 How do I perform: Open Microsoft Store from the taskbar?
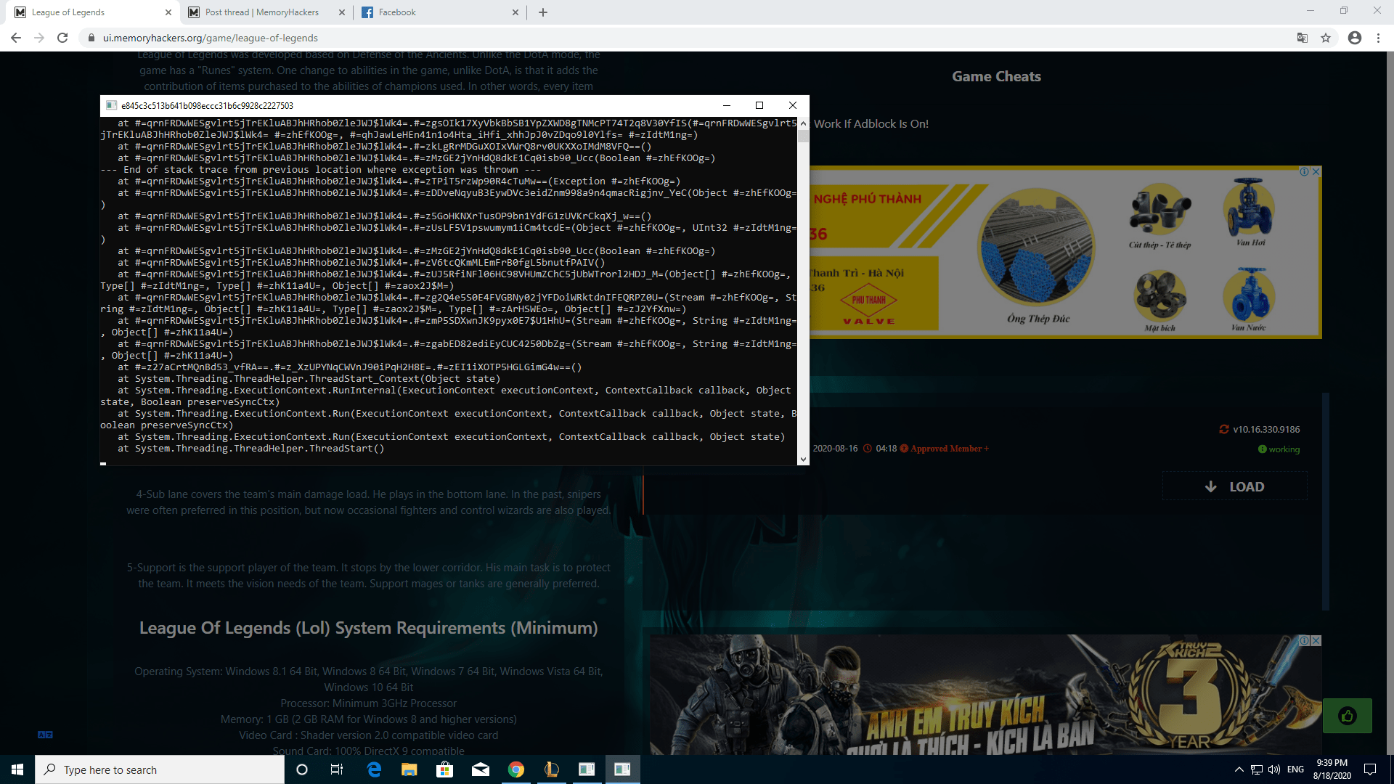pyautogui.click(x=444, y=769)
